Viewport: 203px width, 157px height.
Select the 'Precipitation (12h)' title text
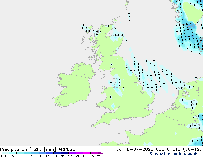pos(21,149)
